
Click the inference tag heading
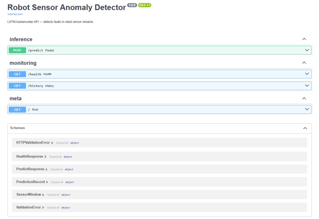[x=21, y=39]
